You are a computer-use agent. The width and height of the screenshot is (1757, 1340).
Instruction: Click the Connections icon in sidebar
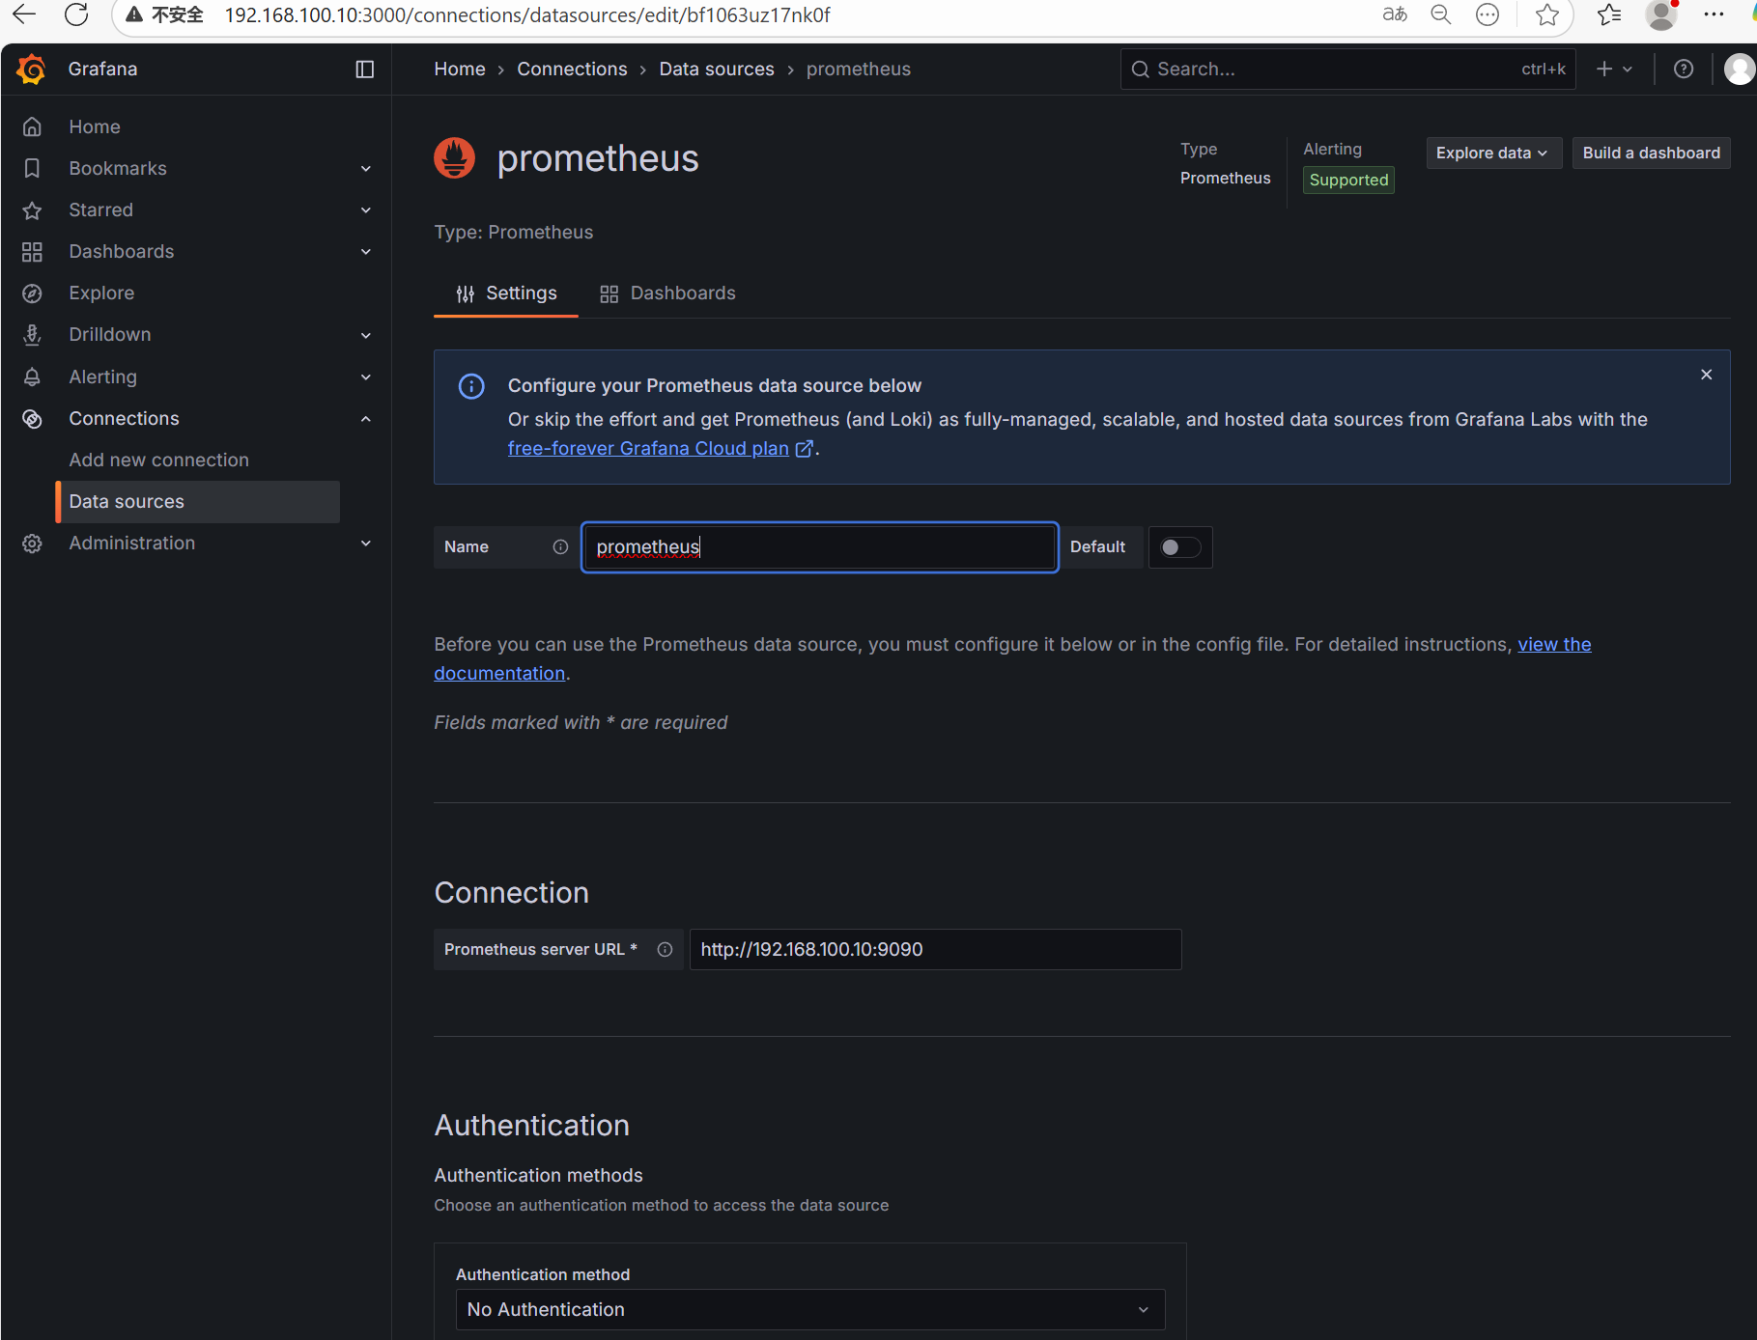point(32,418)
